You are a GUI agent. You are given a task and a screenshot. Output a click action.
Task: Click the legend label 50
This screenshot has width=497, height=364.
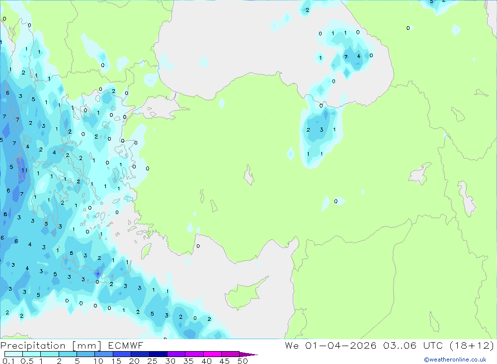(243, 361)
